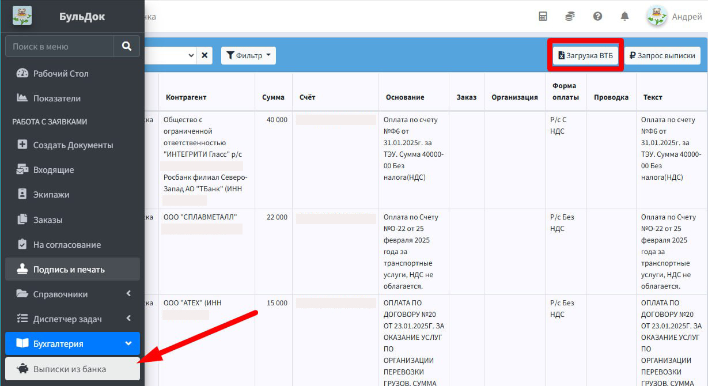Collapse the Бухгалтерия section
708x386 pixels.
(73, 343)
